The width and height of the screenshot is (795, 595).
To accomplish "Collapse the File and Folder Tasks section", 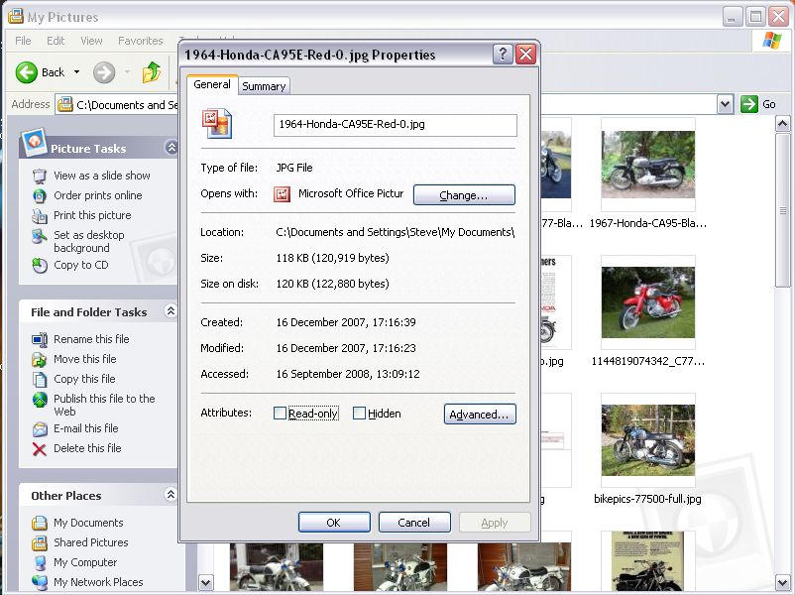I will 170,311.
